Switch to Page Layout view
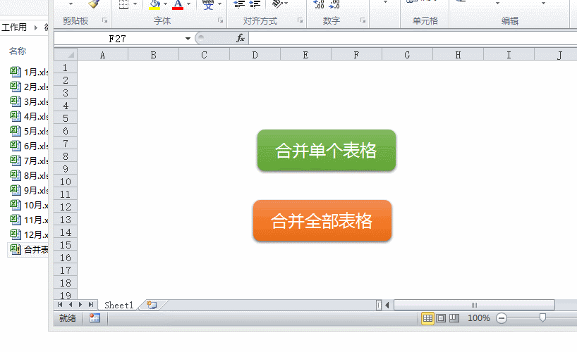 (x=441, y=318)
